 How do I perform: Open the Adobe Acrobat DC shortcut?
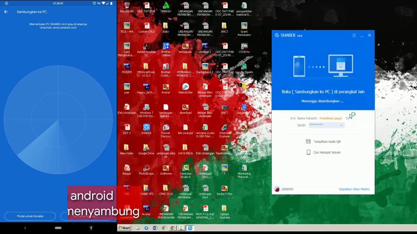(x=146, y=50)
